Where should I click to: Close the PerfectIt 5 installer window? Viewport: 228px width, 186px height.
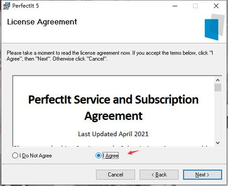(216, 6)
